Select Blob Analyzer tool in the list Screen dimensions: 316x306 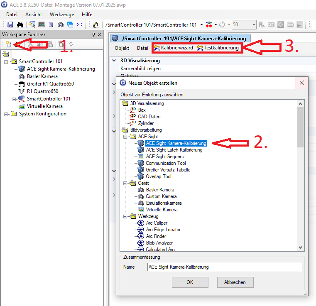[x=159, y=243]
